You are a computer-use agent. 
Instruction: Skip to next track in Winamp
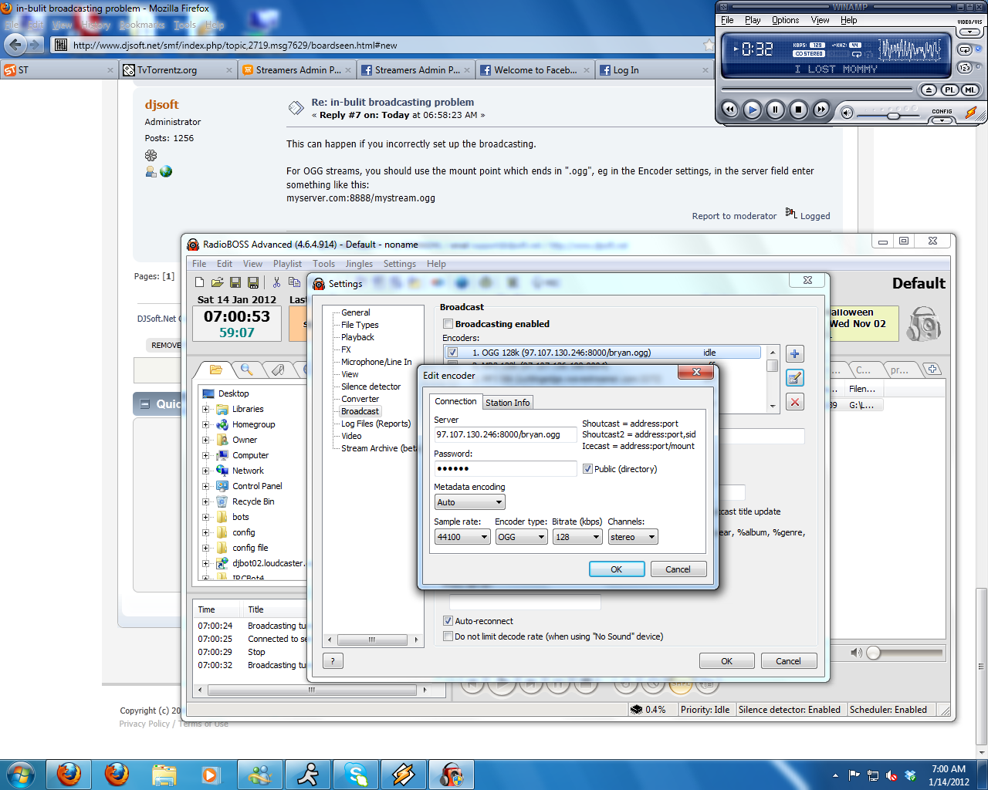click(x=821, y=110)
